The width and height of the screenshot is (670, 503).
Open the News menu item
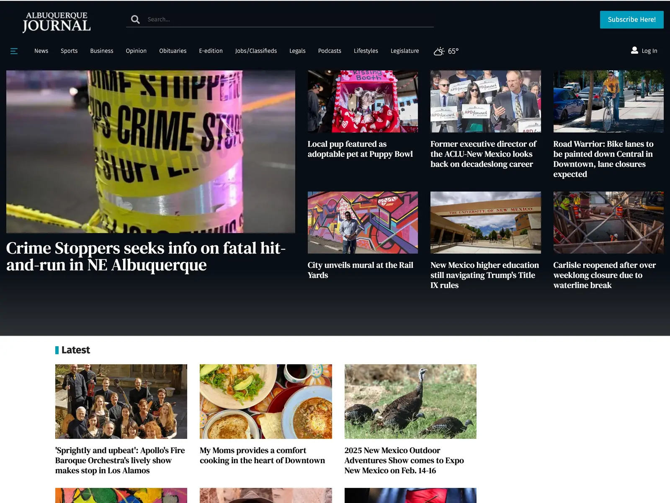41,51
